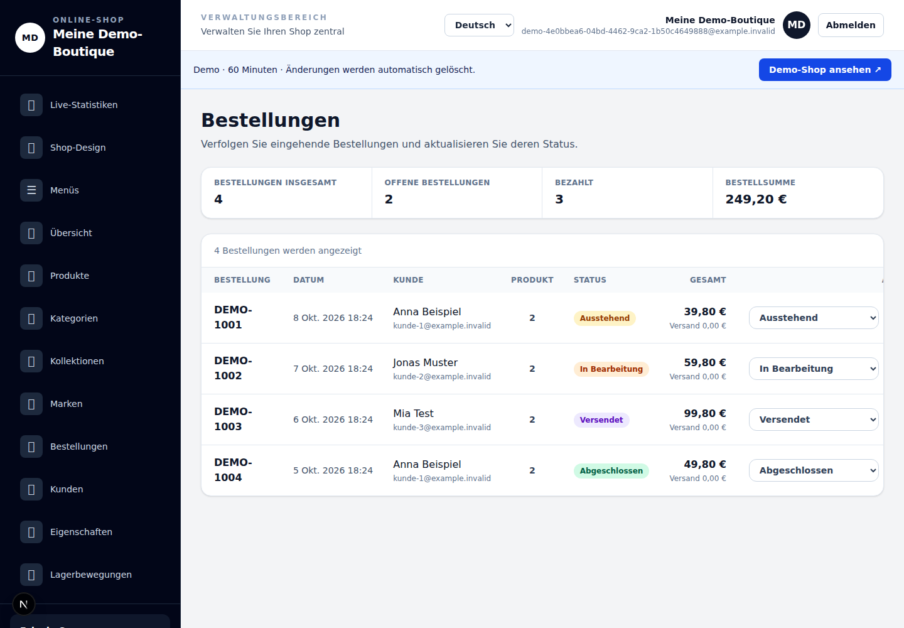904x628 pixels.
Task: Click the Kategorien sidebar icon
Action: [31, 318]
